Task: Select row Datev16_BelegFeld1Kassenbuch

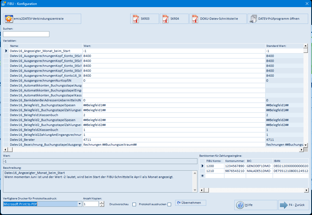Action: click(46, 115)
